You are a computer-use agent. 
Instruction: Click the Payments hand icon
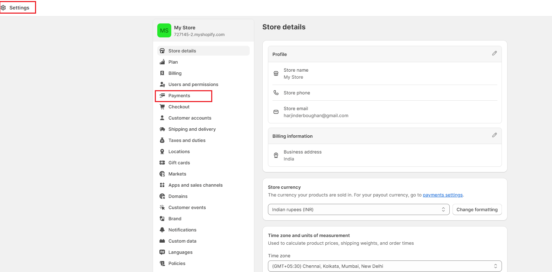162,95
